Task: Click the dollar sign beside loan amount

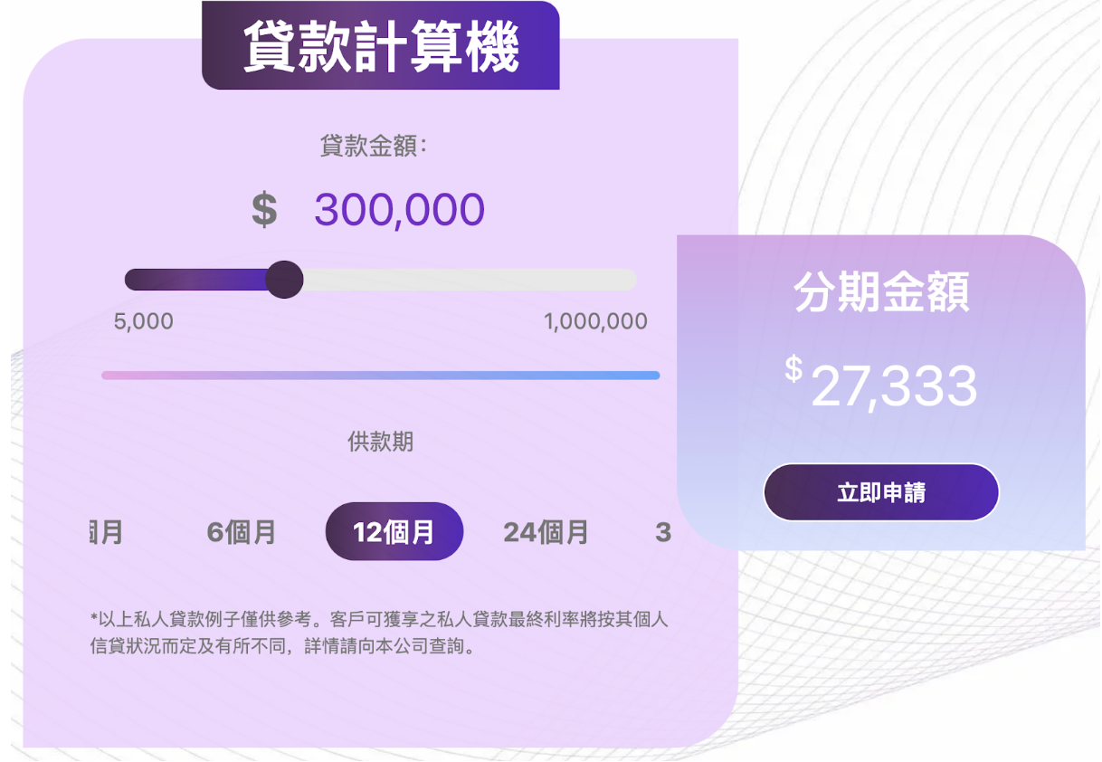Action: (x=263, y=210)
